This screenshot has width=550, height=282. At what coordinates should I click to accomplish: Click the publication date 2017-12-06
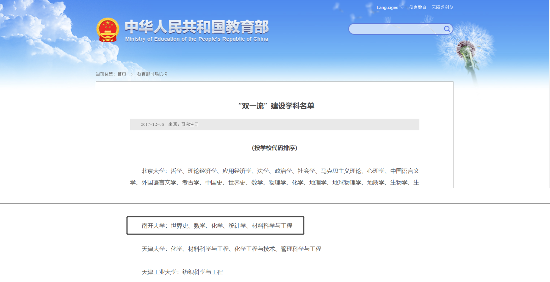click(x=152, y=124)
